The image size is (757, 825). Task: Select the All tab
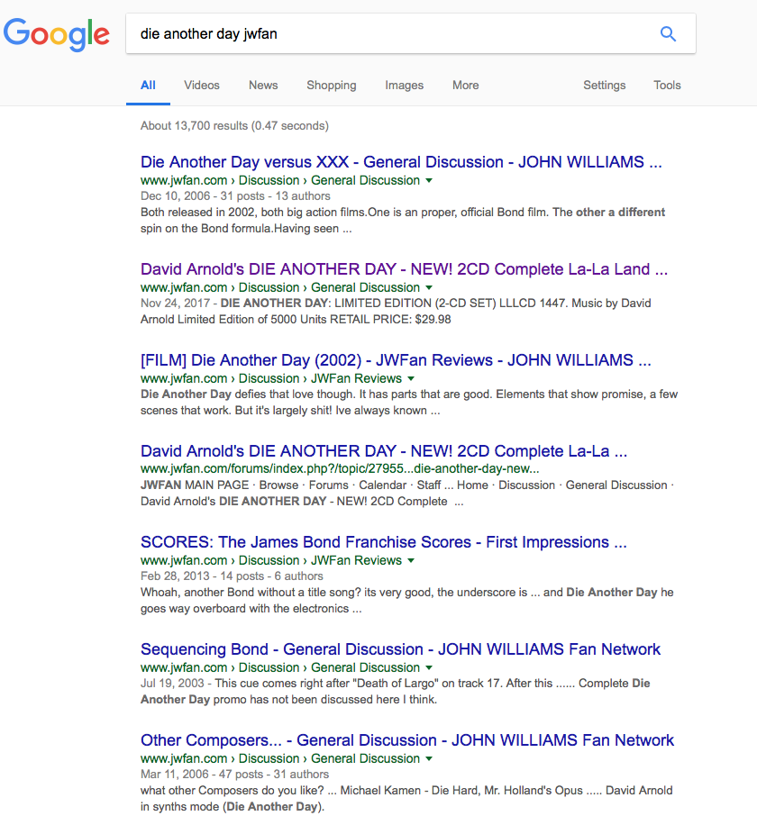[148, 86]
